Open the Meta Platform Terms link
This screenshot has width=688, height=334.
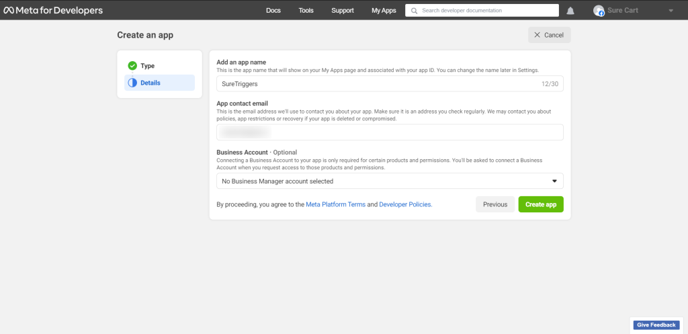(x=336, y=204)
